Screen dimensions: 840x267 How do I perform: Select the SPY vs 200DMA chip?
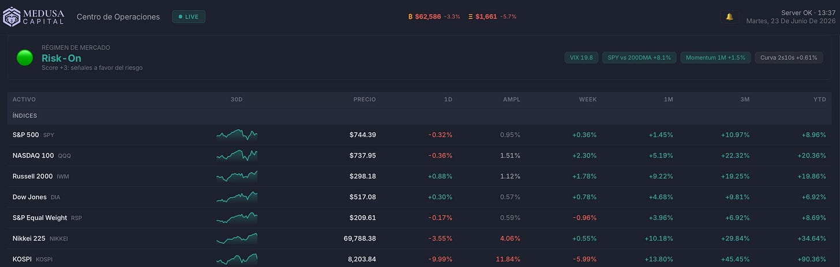[639, 58]
